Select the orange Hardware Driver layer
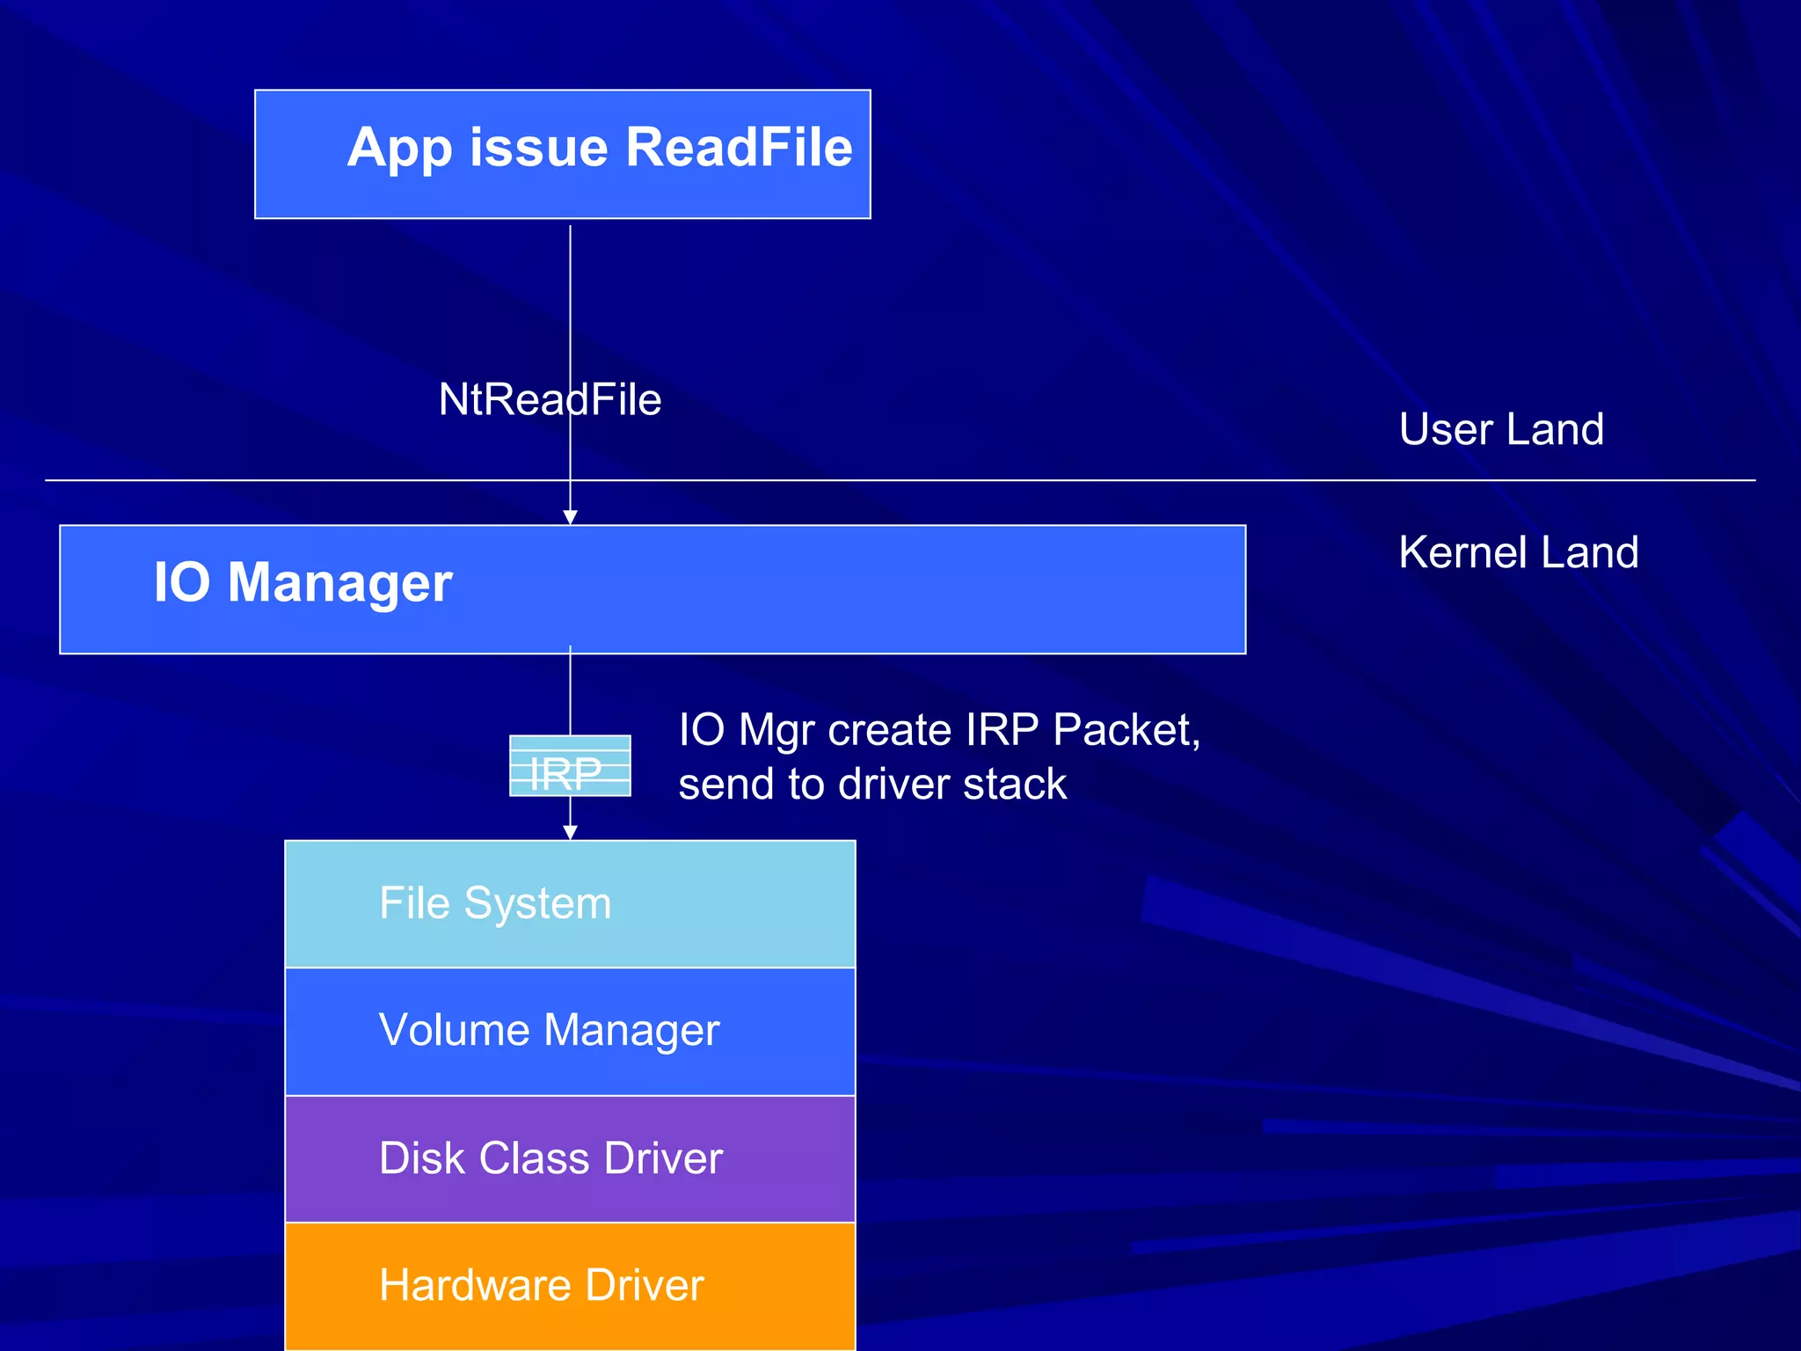The image size is (1801, 1351). 570,1285
